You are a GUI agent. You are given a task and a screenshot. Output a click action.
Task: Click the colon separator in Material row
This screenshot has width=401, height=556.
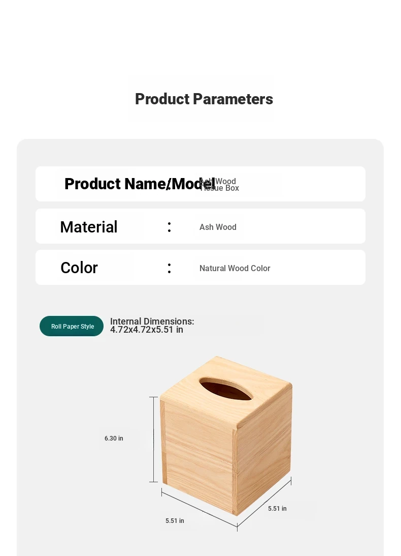pos(169,227)
